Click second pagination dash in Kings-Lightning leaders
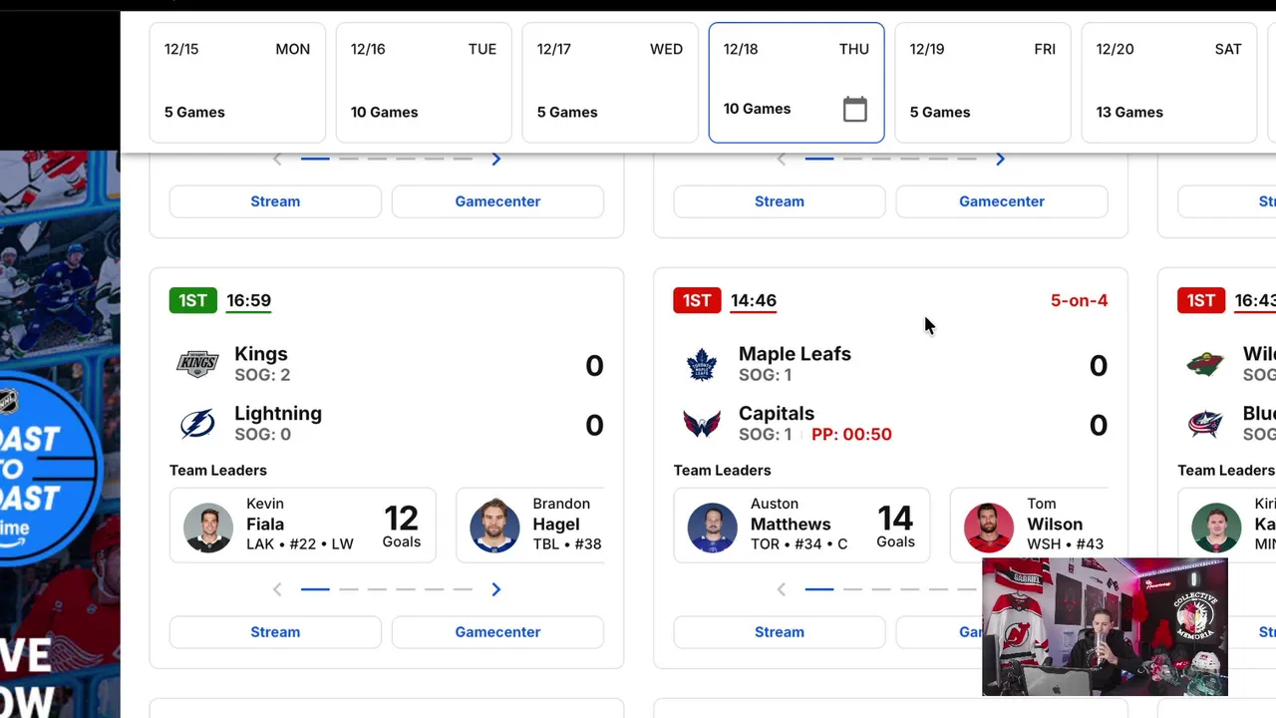 [348, 589]
